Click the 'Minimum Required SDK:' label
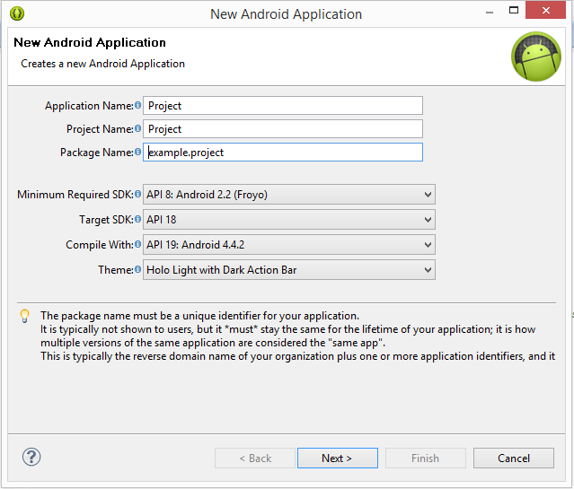The height and width of the screenshot is (489, 574). coord(75,194)
